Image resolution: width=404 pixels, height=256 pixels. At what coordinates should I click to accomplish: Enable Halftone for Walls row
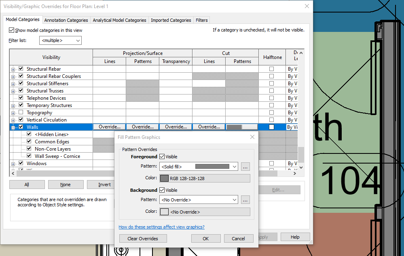pos(271,127)
